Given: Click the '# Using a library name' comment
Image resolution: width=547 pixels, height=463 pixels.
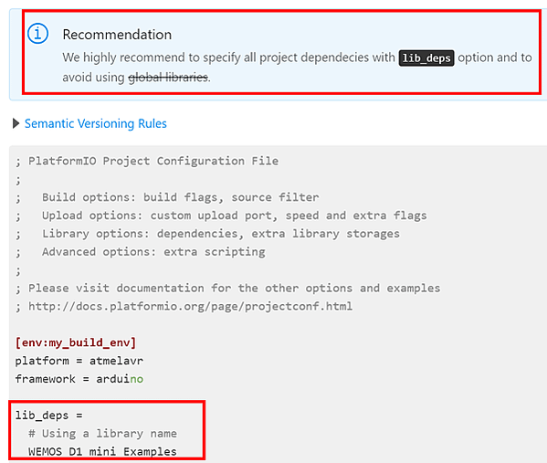Looking at the screenshot, I should coord(102,434).
